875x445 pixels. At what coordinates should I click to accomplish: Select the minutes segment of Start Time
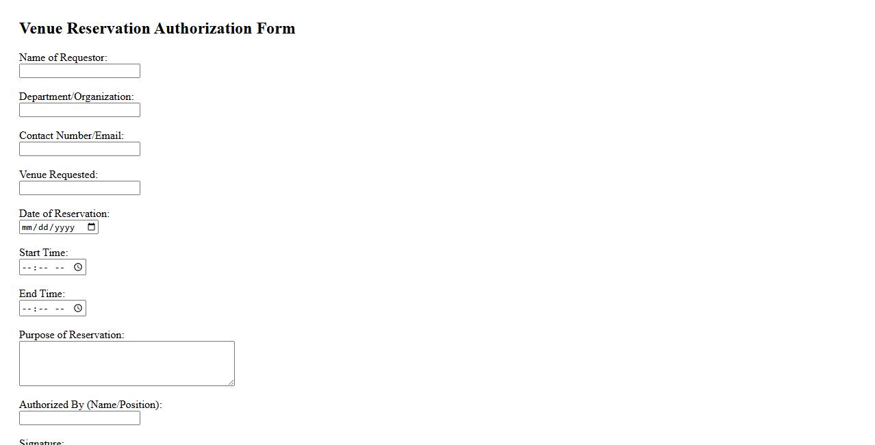(x=41, y=268)
